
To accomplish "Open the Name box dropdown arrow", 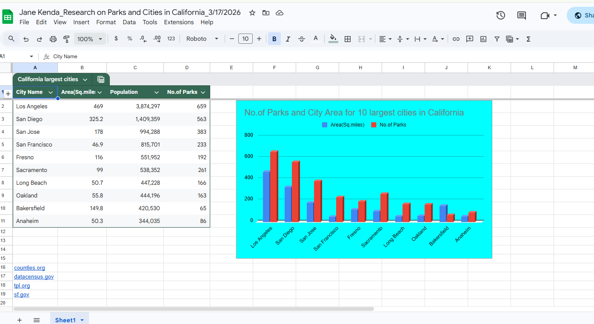I will tap(31, 56).
